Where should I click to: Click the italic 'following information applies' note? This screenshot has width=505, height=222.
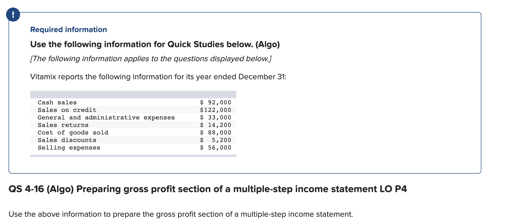click(151, 59)
